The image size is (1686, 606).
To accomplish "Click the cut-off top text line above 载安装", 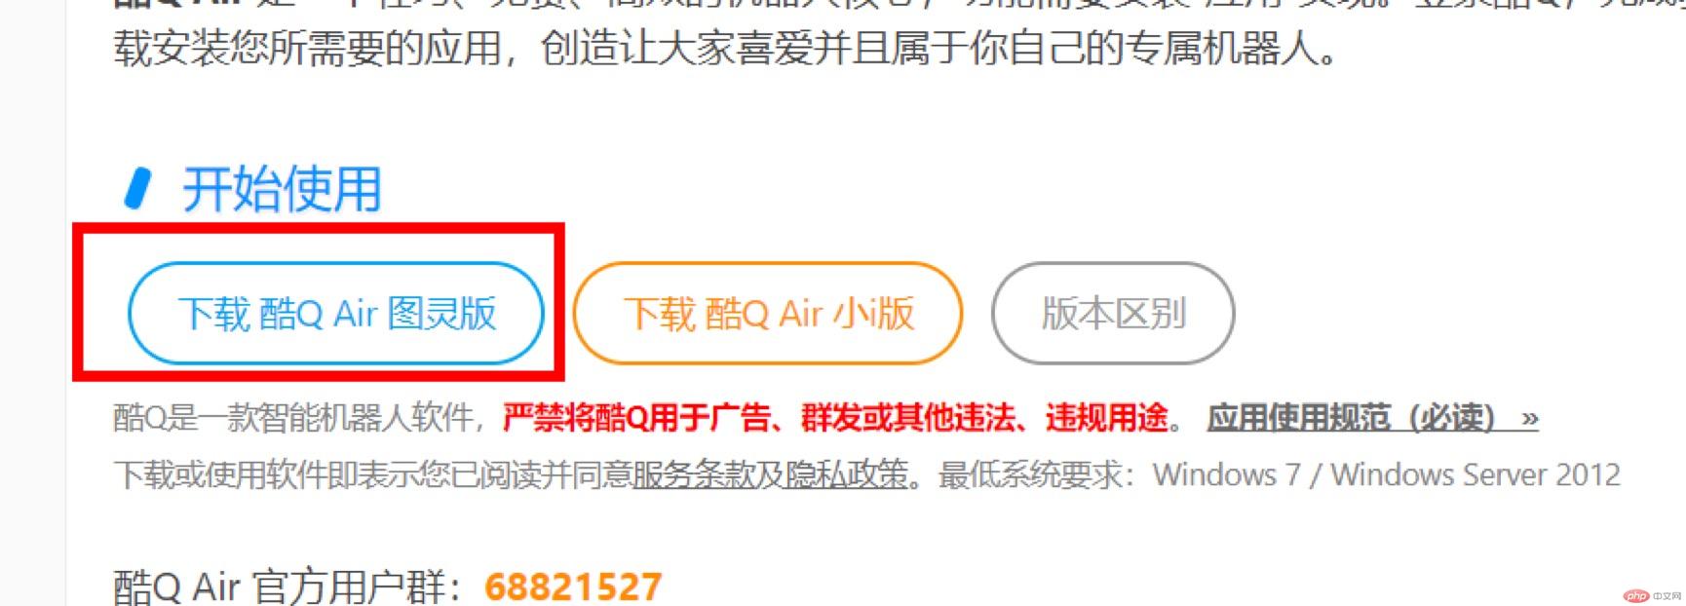I will pyautogui.click(x=897, y=4).
